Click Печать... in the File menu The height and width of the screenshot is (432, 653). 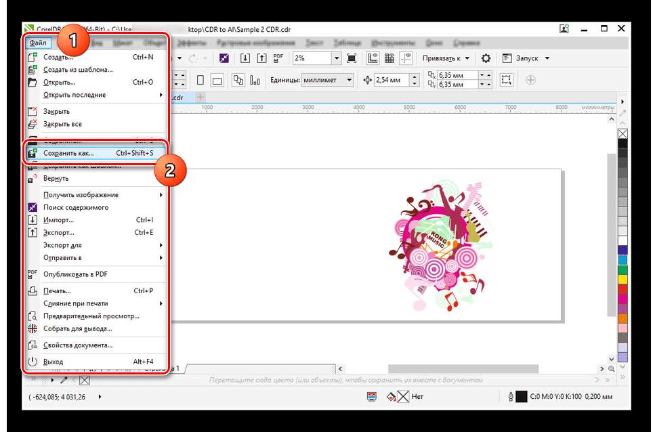click(57, 291)
